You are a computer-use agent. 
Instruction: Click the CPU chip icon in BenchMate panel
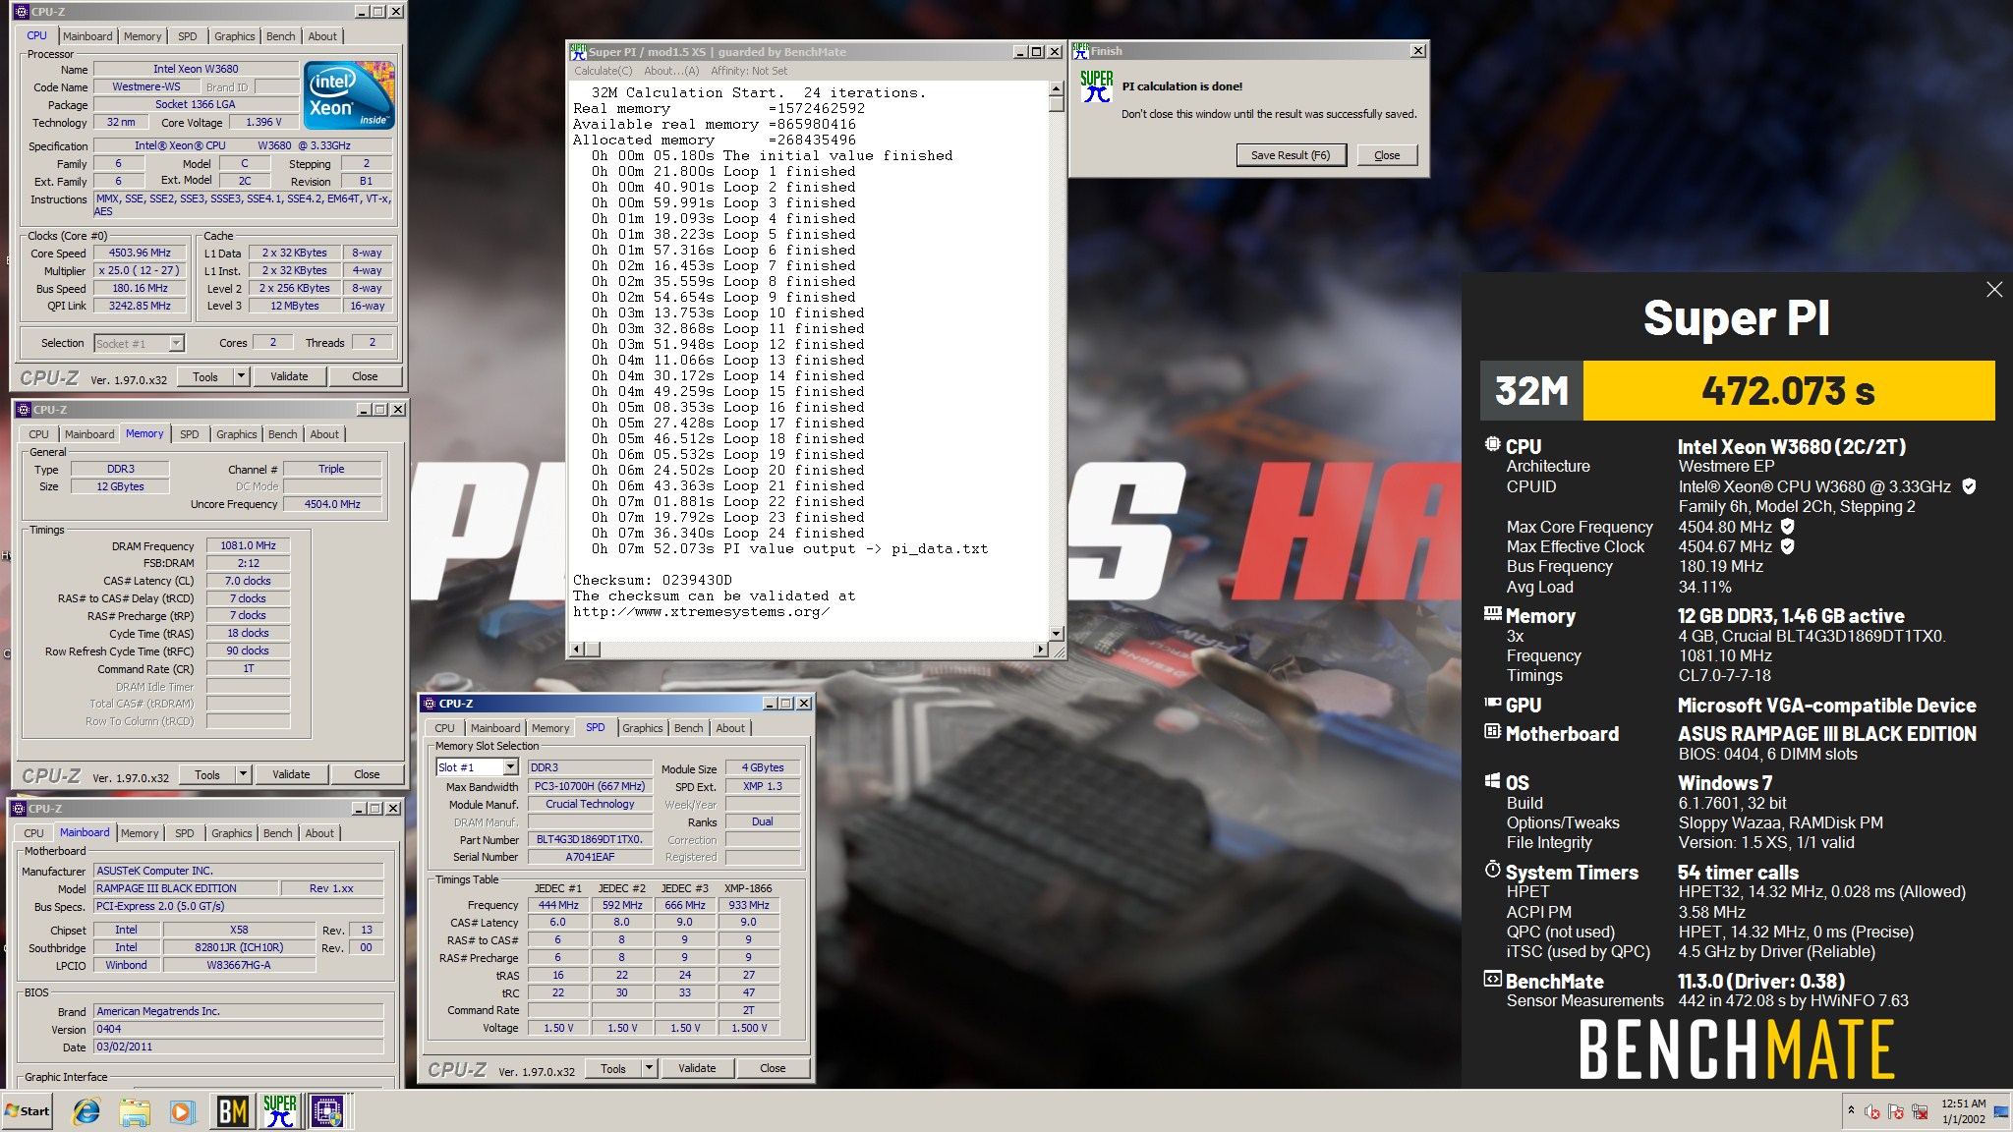pos(1492,444)
